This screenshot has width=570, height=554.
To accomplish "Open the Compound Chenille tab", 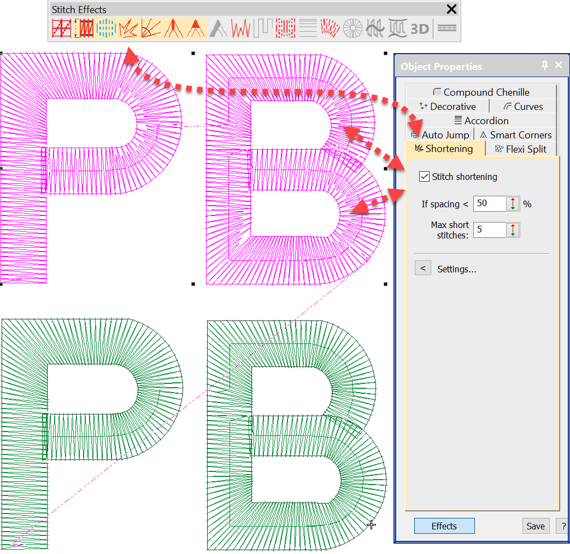I will click(x=481, y=92).
